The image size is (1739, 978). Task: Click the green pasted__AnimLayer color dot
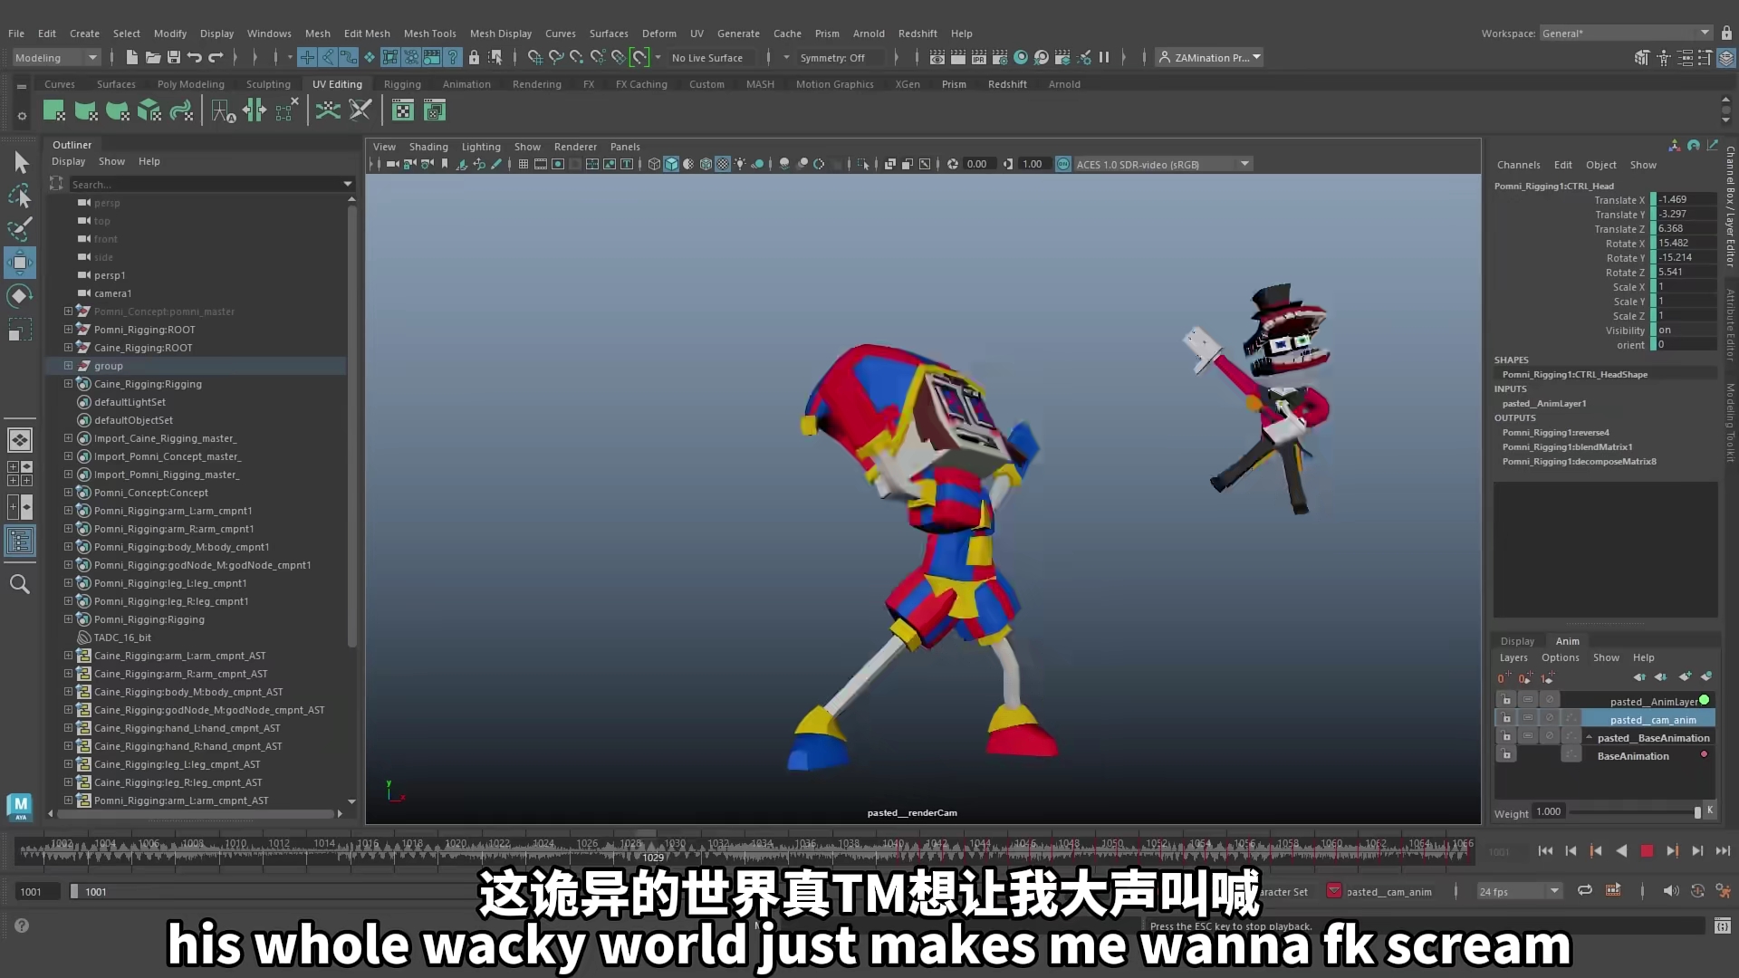1704,700
